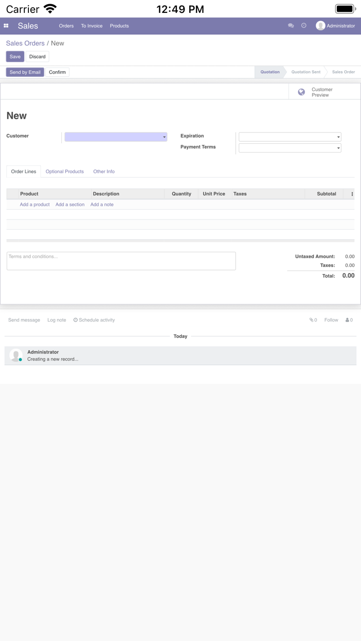Click the Discard button
The image size is (361, 641).
37,57
